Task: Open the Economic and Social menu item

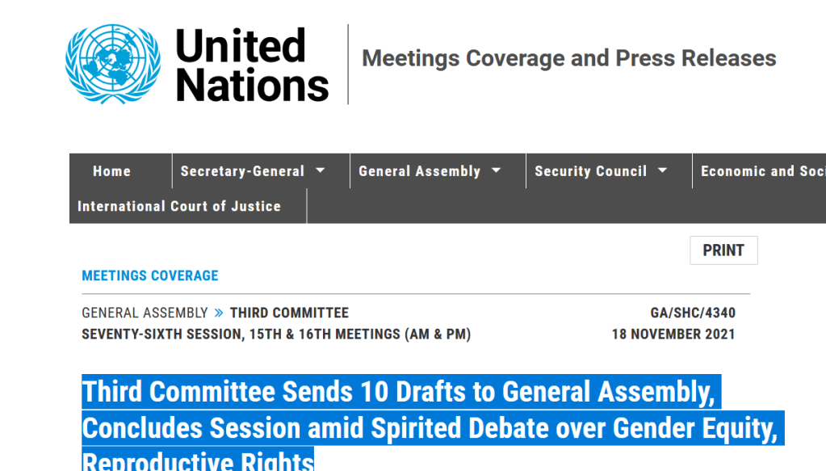Action: [762, 171]
